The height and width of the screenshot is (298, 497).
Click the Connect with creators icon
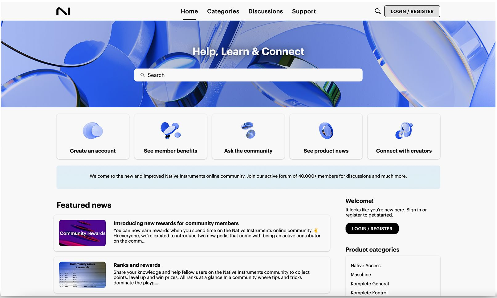404,131
